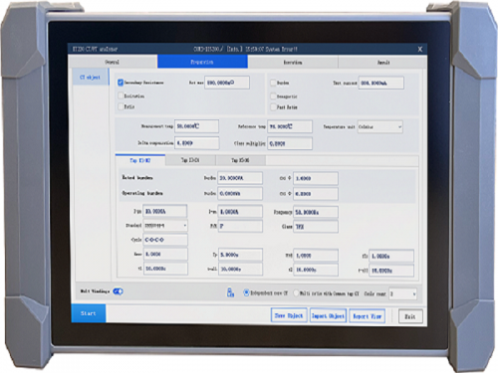Click the t2 input field

pos(316,270)
